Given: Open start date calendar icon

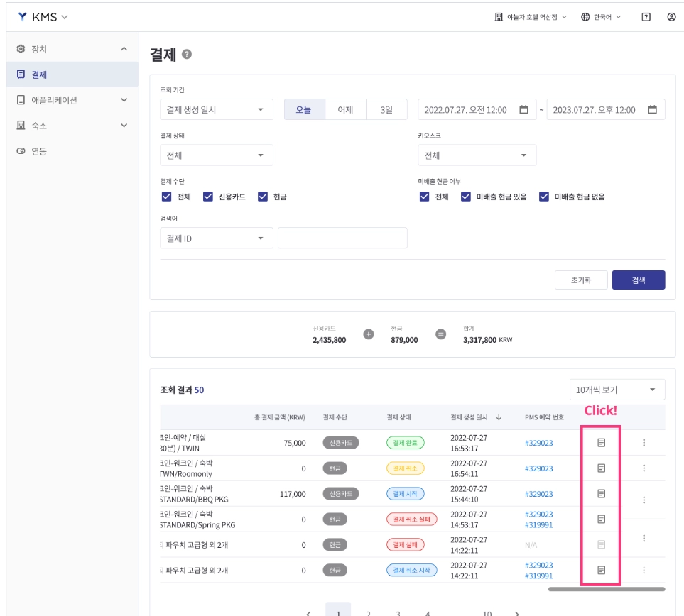Looking at the screenshot, I should pos(524,109).
